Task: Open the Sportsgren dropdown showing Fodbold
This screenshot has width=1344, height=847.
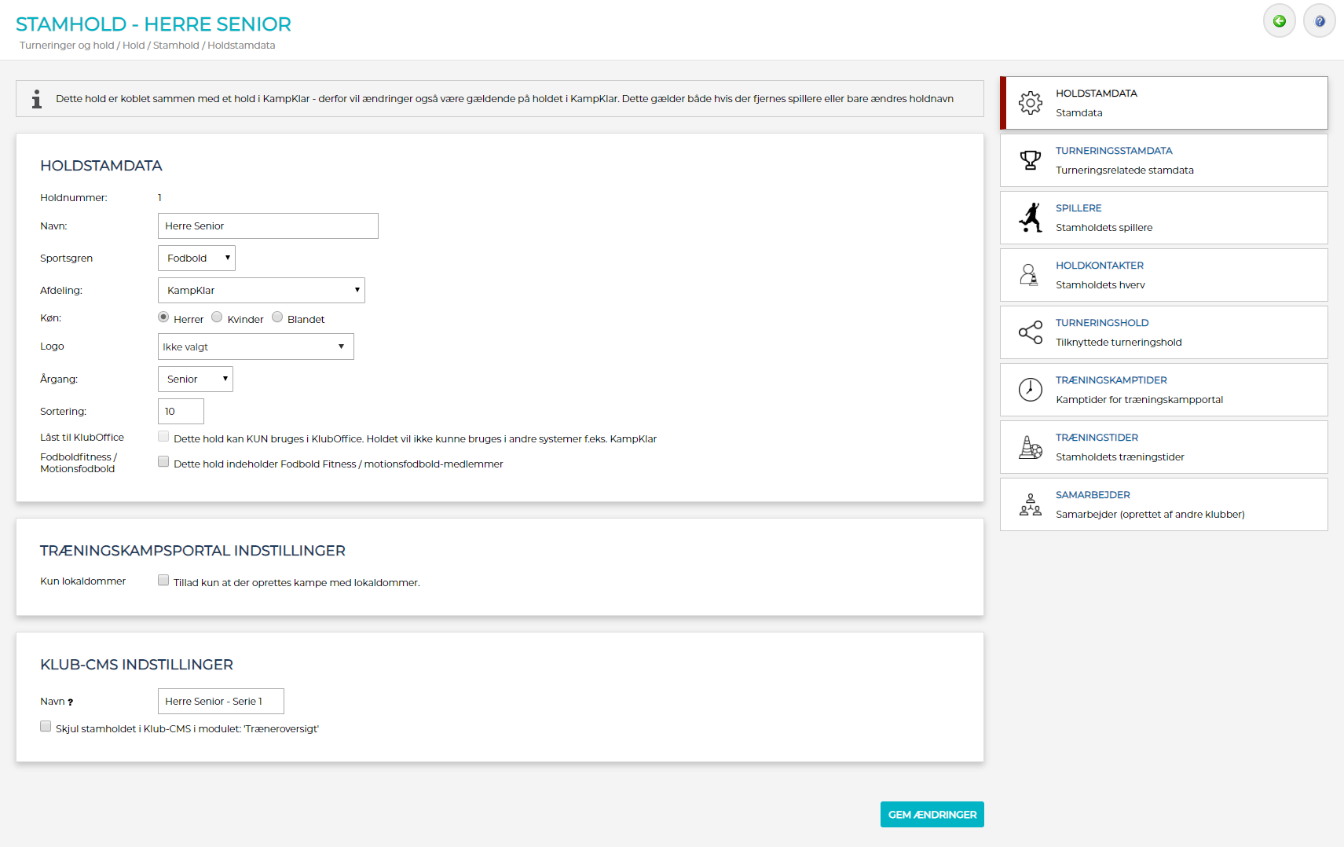Action: click(x=196, y=258)
